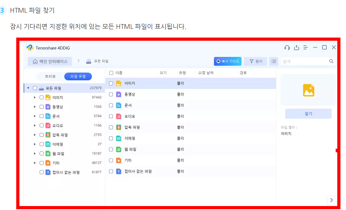Switch to the 트리뷰 tab
The width and height of the screenshot is (346, 210).
tap(50, 76)
